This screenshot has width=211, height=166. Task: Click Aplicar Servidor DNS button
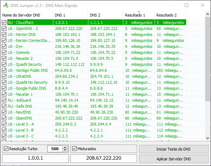174,159
